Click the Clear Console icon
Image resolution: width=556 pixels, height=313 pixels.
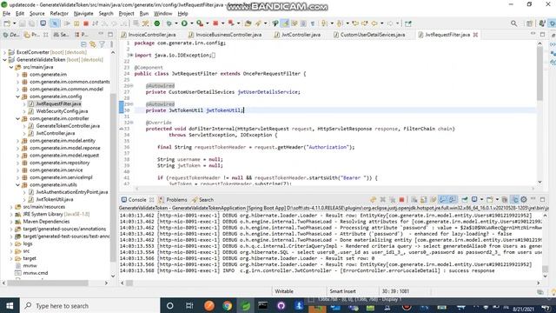pos(414,199)
